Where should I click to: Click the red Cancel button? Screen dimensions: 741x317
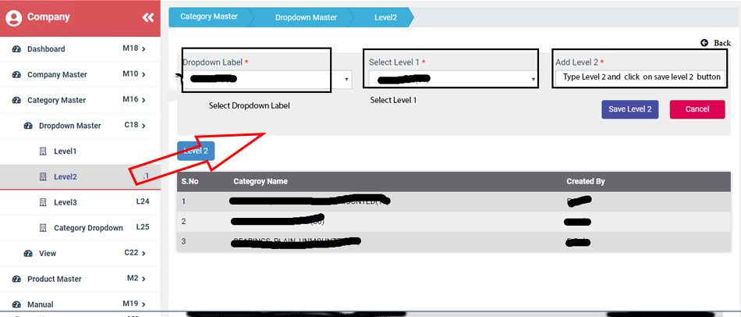697,109
